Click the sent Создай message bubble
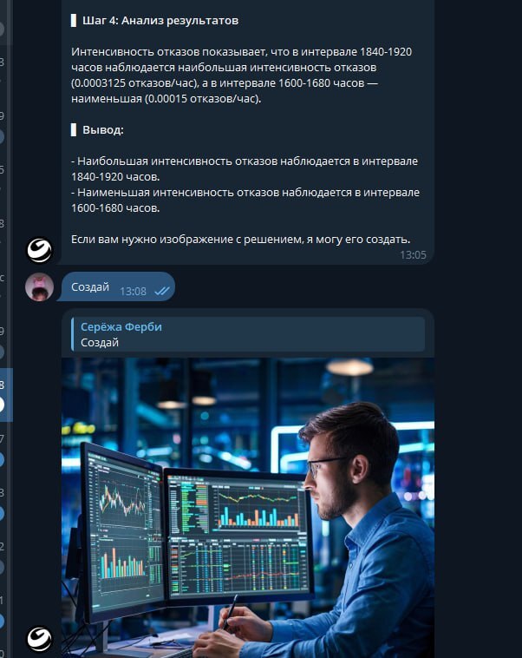Screen dimensions: 522x658 115,287
